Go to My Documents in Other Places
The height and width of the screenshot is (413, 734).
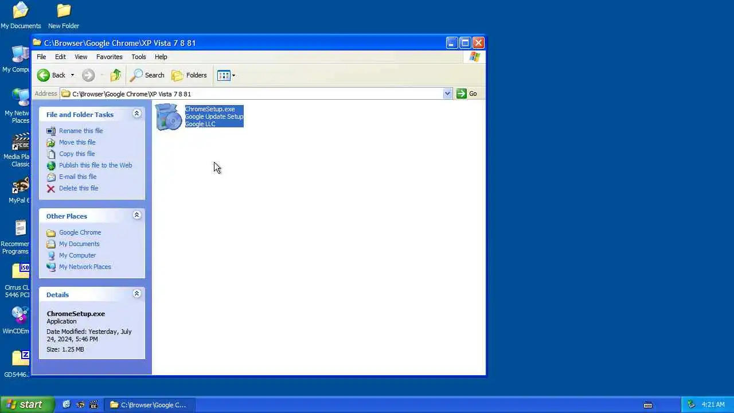tap(79, 244)
